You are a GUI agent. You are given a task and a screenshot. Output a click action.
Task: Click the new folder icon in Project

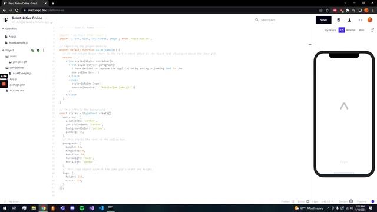pyautogui.click(x=38, y=50)
